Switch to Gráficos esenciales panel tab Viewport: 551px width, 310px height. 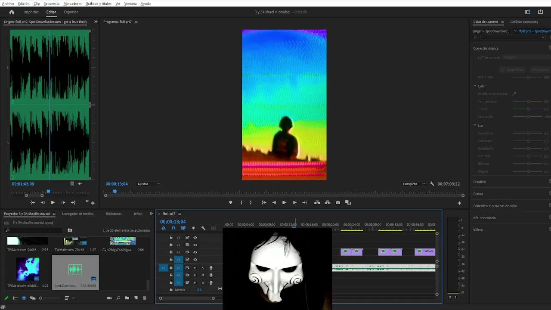tap(524, 22)
